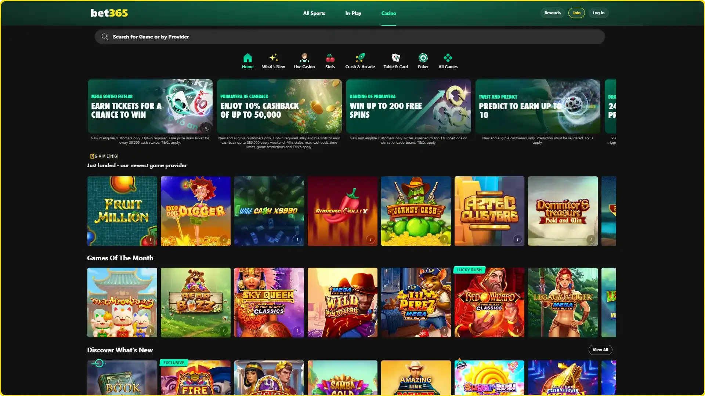Launch the Burning Chilli X game
The height and width of the screenshot is (396, 705).
tap(343, 211)
